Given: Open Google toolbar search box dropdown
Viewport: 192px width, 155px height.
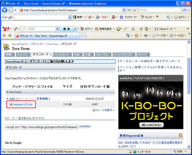Looking at the screenshot, I should pos(70,17).
